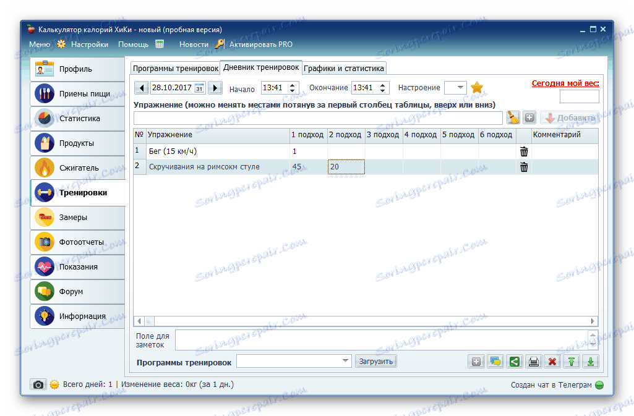Delete the Скручивания на римском стуле row
This screenshot has width=634, height=416.
click(524, 167)
